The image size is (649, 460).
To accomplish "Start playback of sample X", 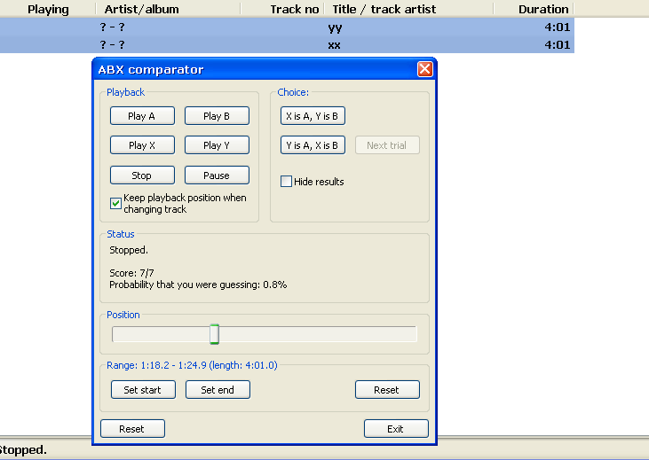I will click(x=142, y=145).
